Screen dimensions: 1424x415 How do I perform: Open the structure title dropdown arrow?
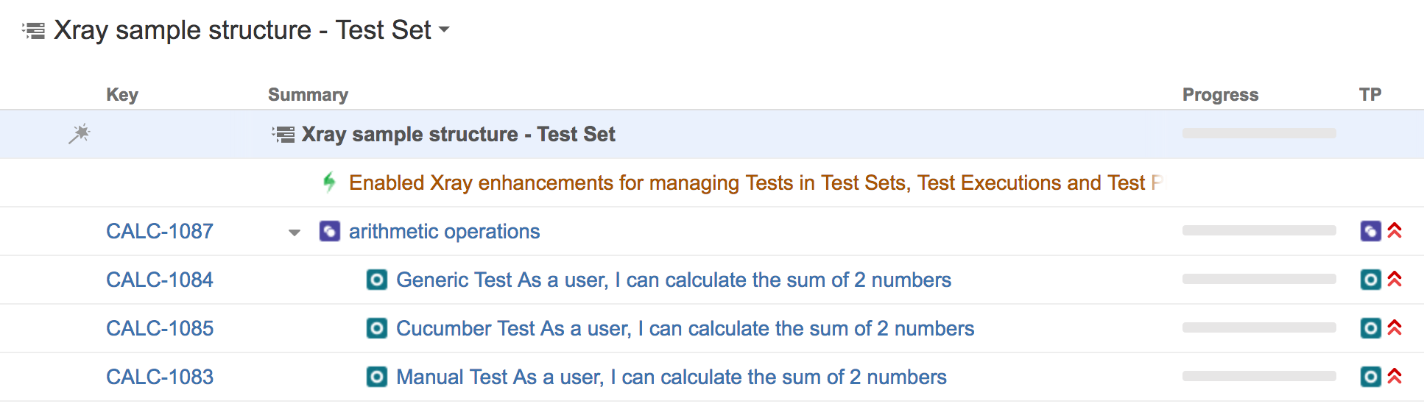(444, 30)
